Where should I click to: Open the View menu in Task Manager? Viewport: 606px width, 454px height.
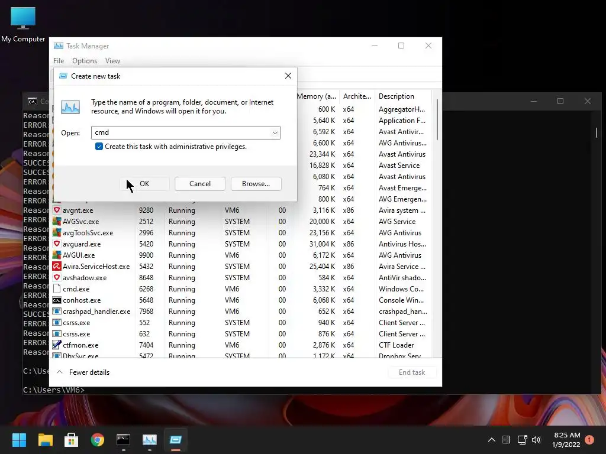click(112, 61)
